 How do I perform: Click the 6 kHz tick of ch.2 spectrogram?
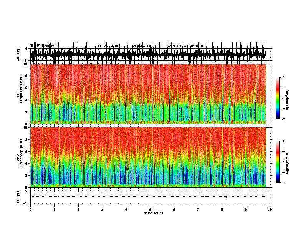point(27,152)
